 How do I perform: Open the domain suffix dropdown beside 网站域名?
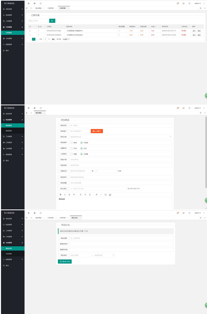tap(104, 255)
